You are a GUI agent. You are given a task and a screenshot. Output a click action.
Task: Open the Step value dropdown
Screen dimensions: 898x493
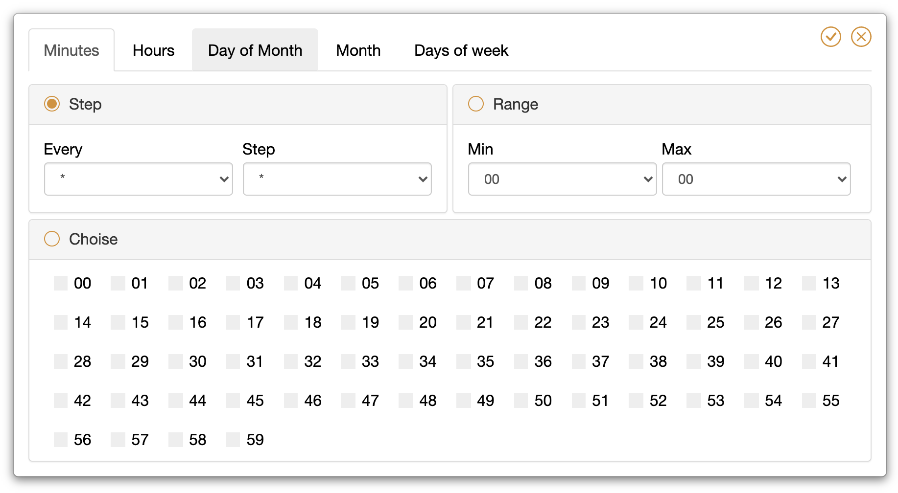[337, 179]
